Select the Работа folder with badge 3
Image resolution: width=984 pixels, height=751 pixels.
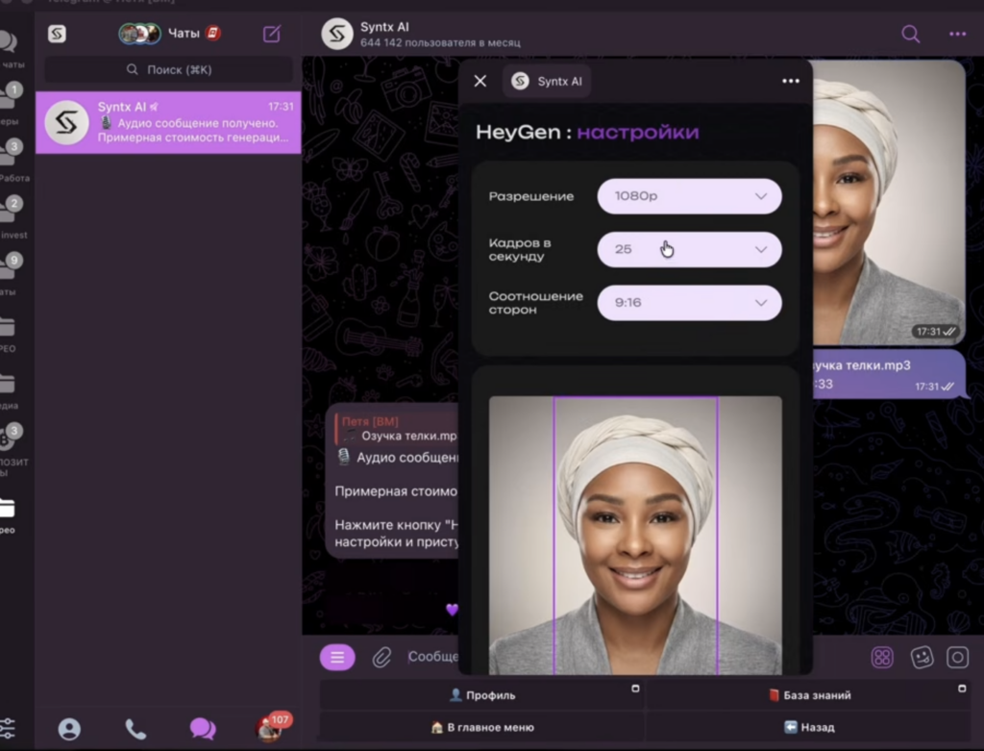click(x=12, y=161)
